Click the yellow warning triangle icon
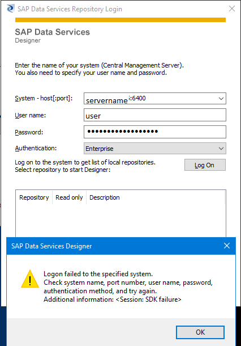This screenshot has height=346, width=241. [30, 279]
